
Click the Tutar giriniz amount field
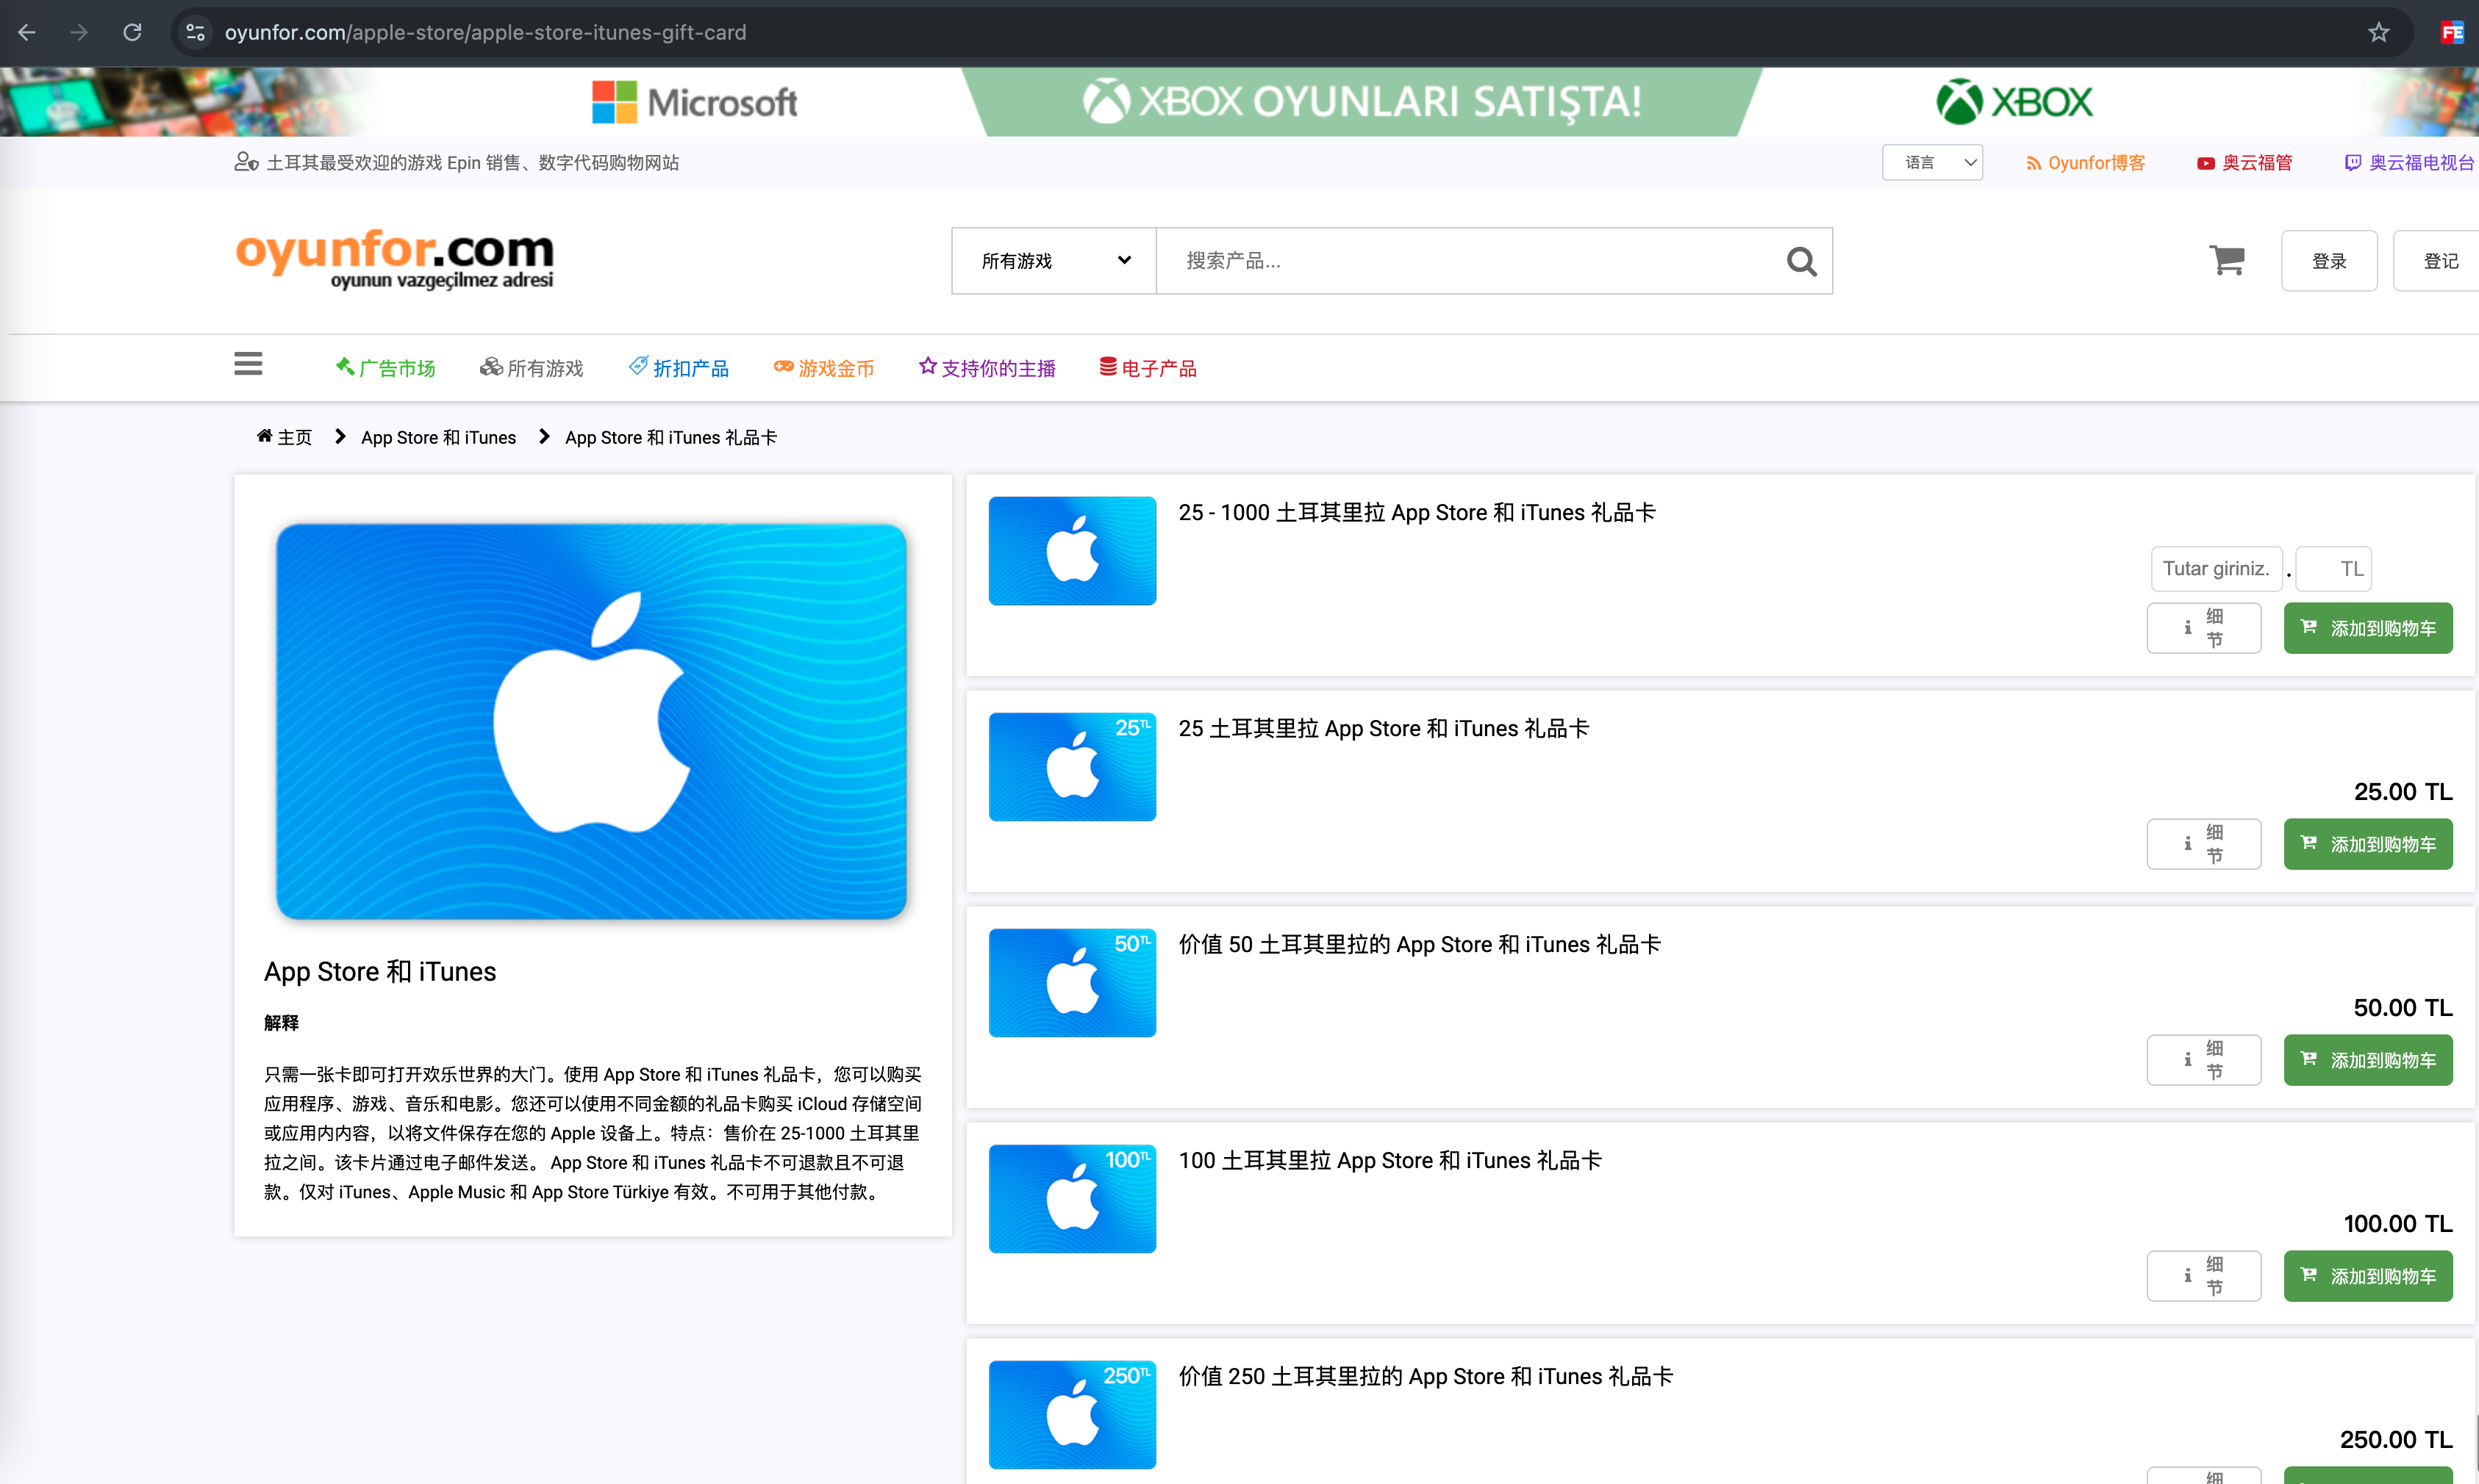[x=2216, y=568]
